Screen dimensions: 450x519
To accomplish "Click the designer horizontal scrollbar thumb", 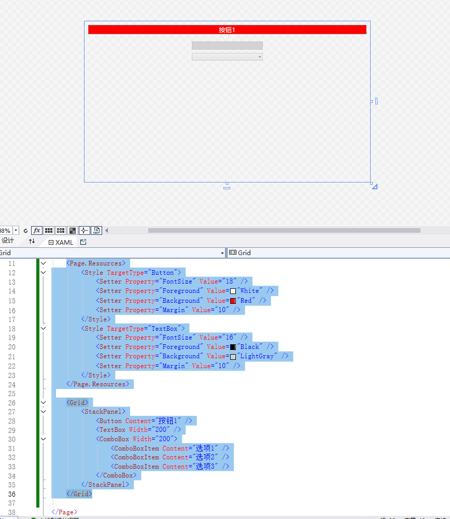I will (284, 230).
